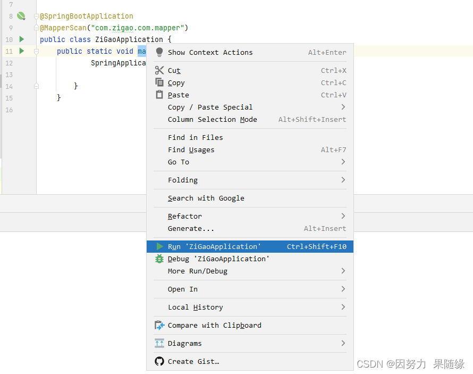Choose Show Context Actions from the menu
This screenshot has width=473, height=374.
[250, 52]
